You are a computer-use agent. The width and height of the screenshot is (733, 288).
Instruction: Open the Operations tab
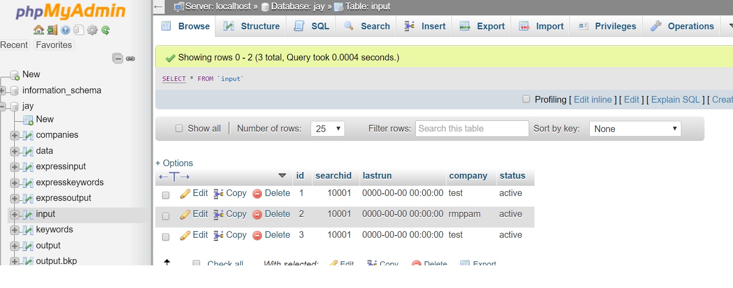[x=682, y=26]
